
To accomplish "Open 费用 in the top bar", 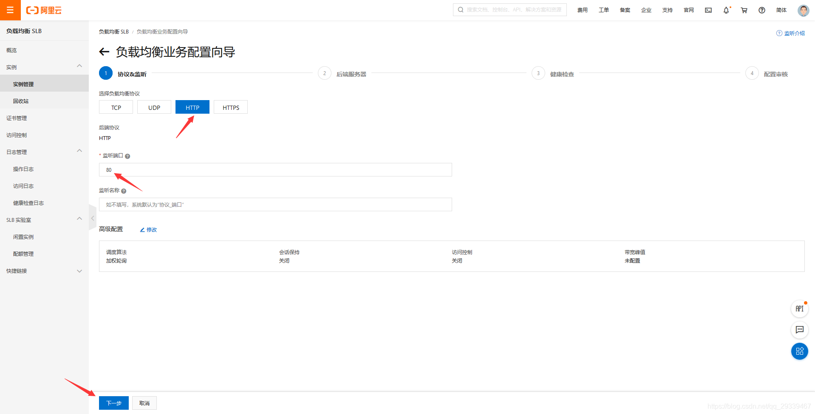I will (x=583, y=10).
